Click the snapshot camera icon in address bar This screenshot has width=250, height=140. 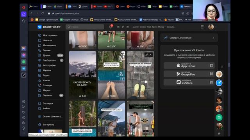(x=187, y=14)
